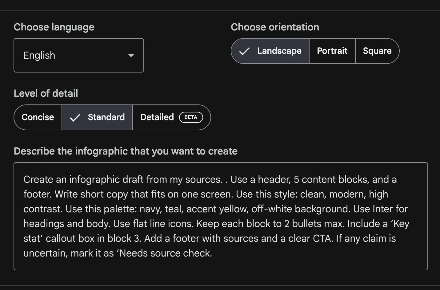Image resolution: width=440 pixels, height=290 pixels.
Task: Click the BETA badge next to Detailed
Action: tap(191, 117)
